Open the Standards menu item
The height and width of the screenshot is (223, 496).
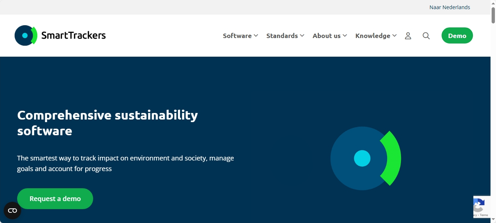tap(282, 35)
